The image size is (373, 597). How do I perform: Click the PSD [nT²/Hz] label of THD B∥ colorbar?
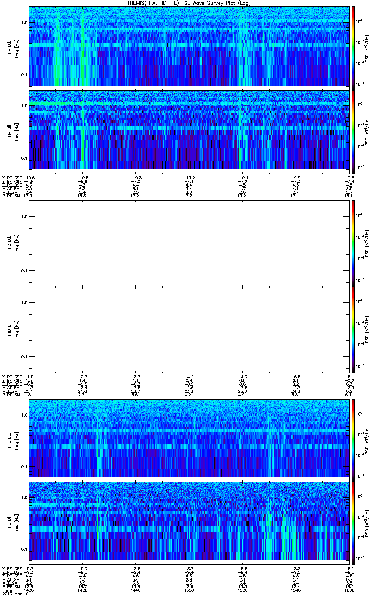tap(367, 330)
